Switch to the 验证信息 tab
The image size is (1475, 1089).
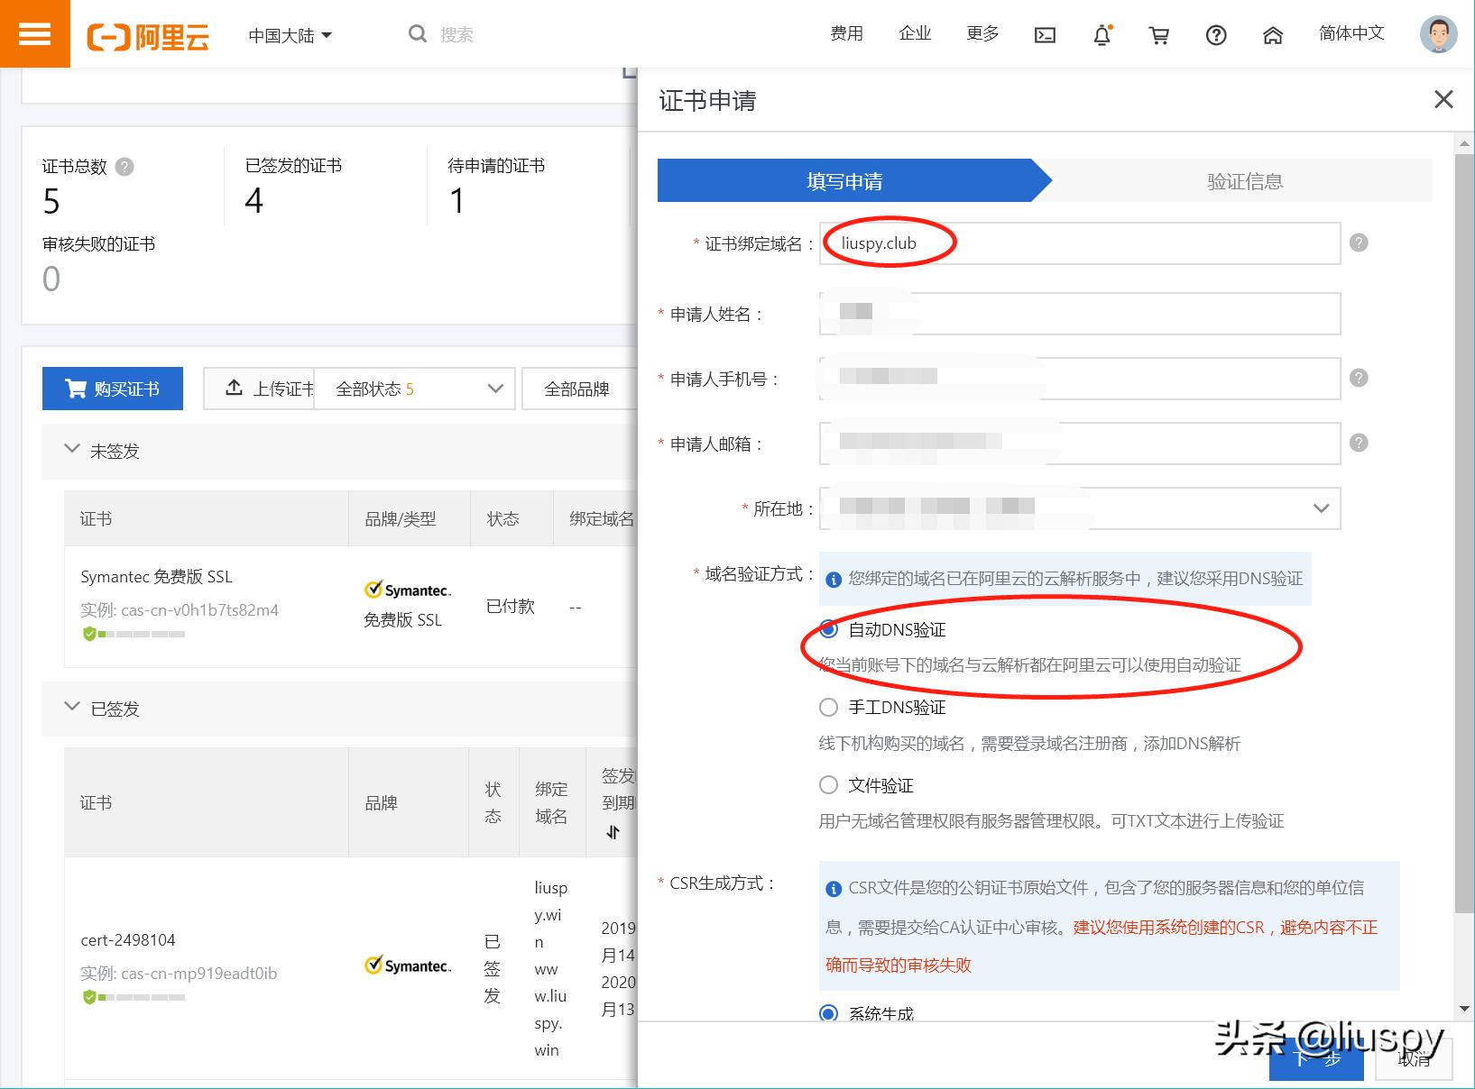pos(1245,180)
